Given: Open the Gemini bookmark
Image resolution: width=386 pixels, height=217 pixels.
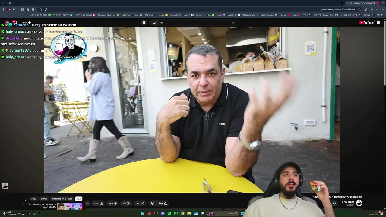Looking at the screenshot, I should [x=201, y=15].
